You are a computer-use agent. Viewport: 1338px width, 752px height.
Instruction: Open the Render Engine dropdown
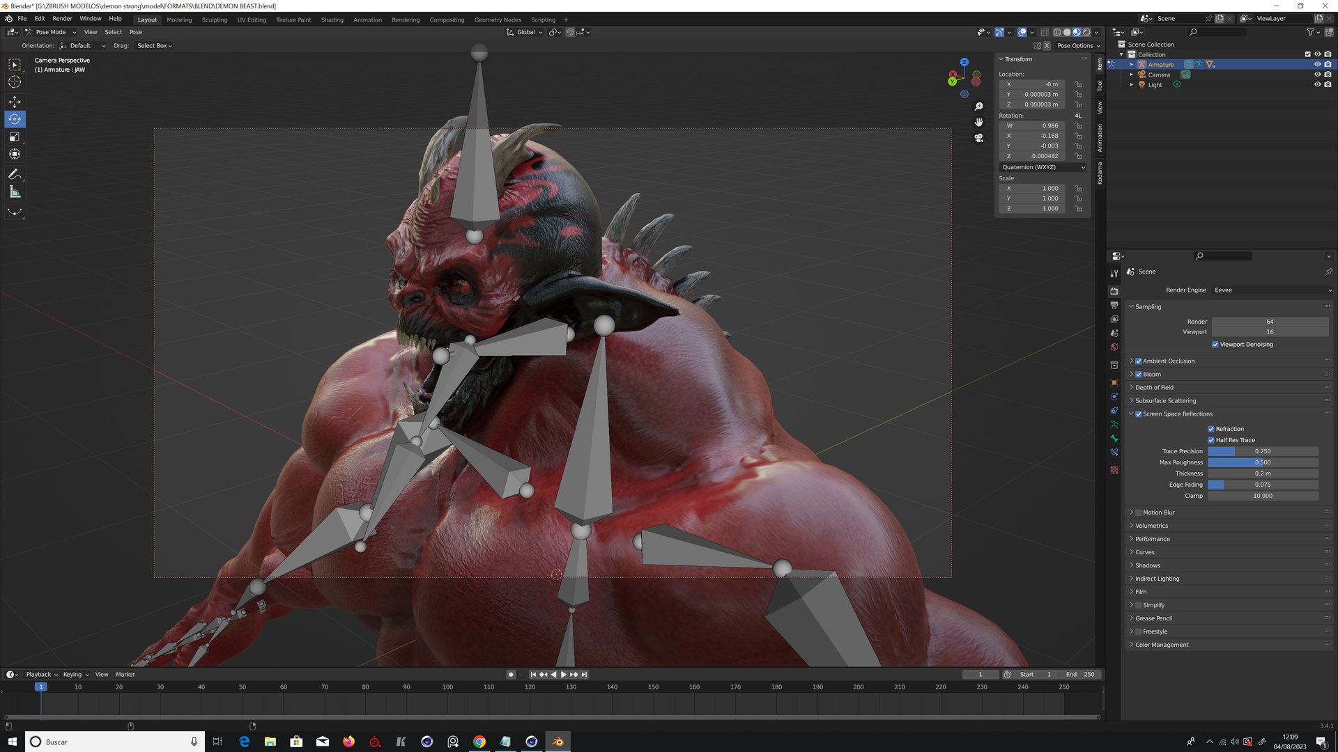(1272, 290)
